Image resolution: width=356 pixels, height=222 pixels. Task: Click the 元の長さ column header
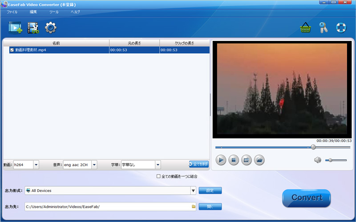tap(134, 43)
